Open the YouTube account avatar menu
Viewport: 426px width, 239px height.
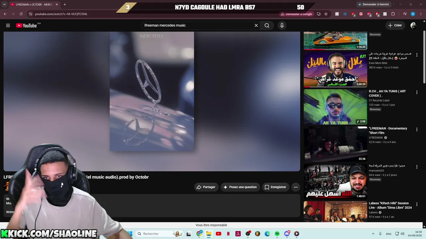click(413, 26)
